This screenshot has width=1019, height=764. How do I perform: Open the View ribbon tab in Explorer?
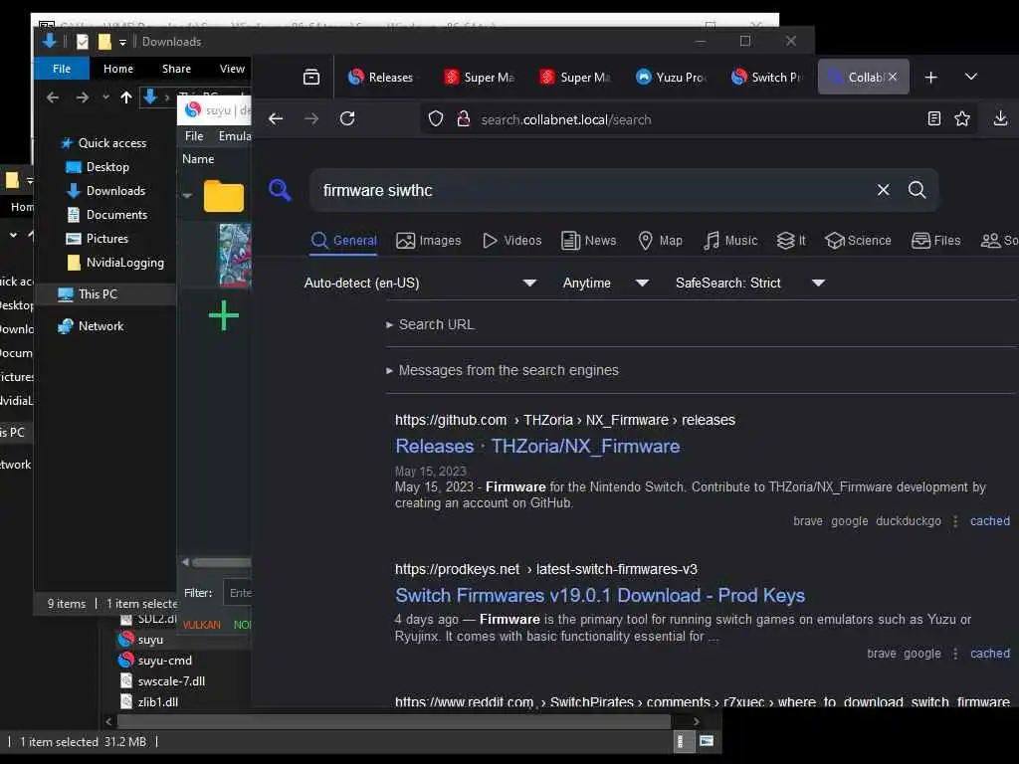click(x=232, y=69)
